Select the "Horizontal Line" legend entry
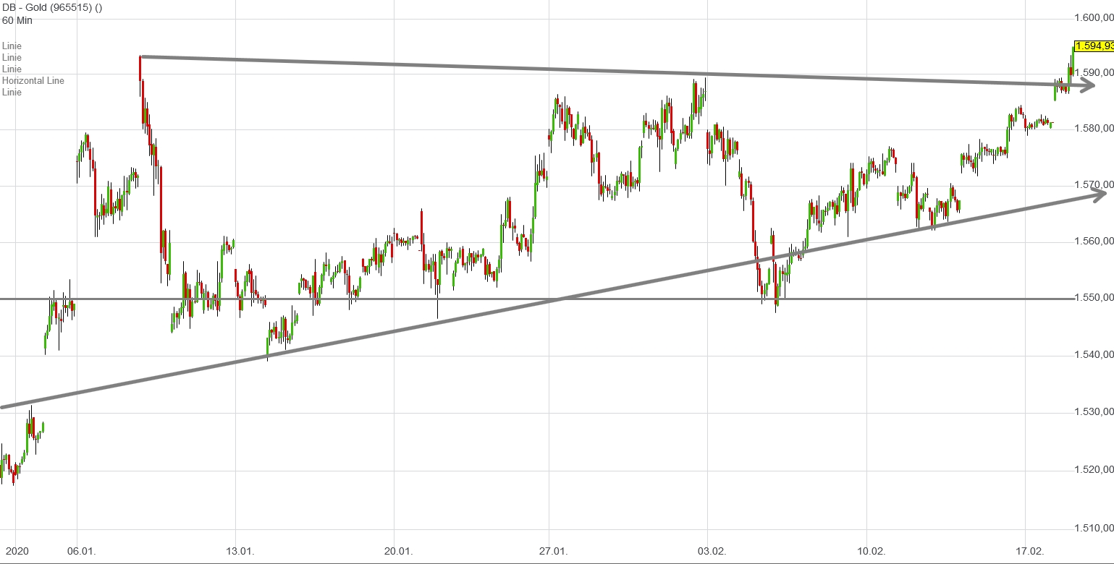This screenshot has width=1114, height=564. [x=33, y=81]
